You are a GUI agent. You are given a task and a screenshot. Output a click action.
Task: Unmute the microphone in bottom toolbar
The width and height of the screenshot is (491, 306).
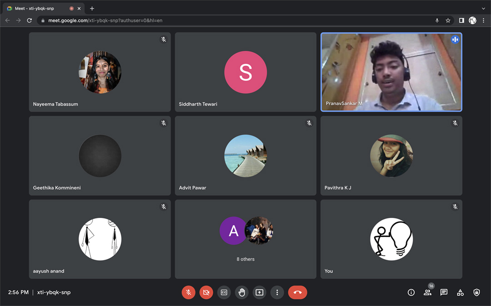tap(188, 292)
